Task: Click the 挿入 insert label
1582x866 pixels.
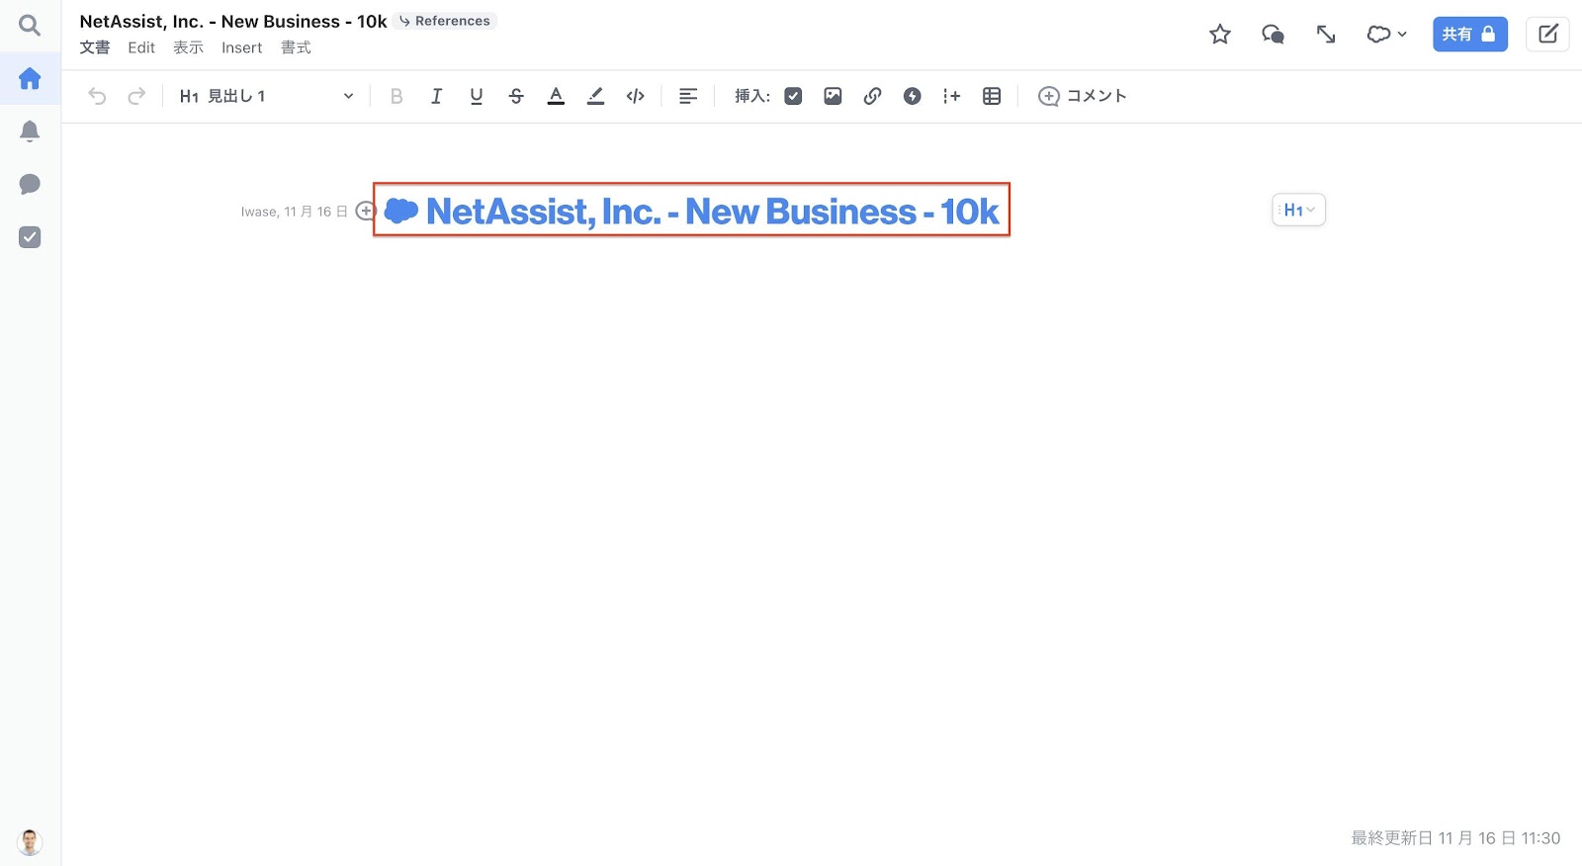Action: (752, 96)
